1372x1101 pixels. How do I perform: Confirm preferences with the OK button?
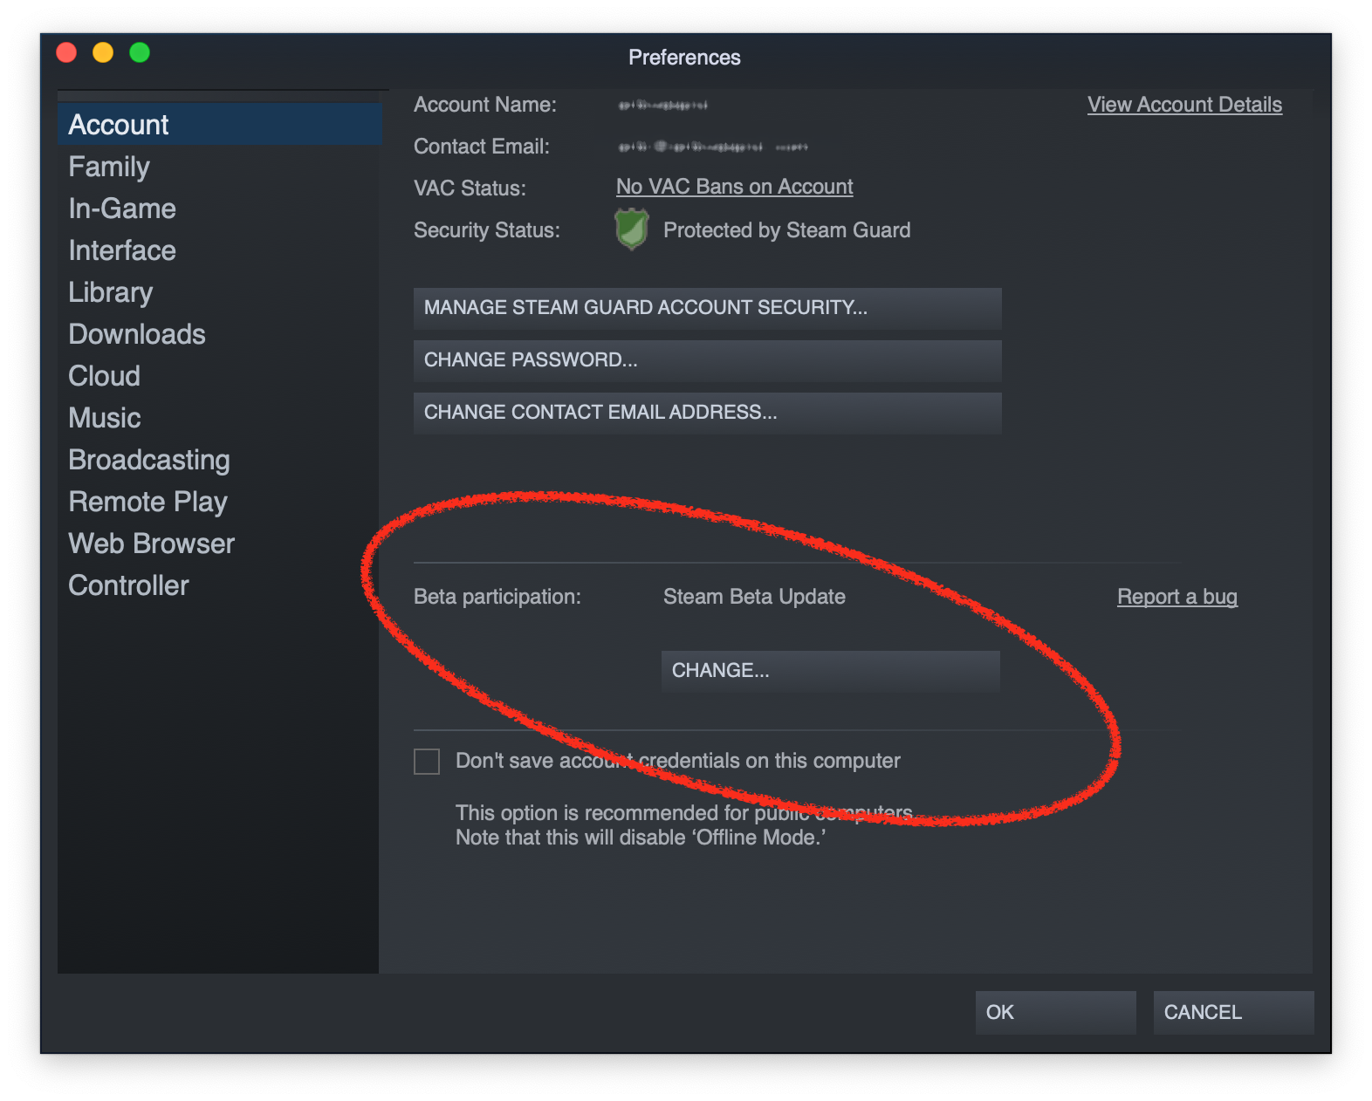[1055, 1012]
